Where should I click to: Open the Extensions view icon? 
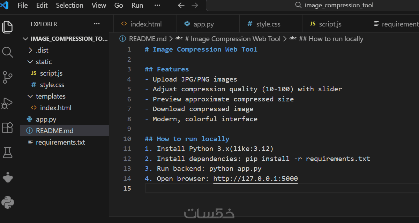[x=8, y=128]
